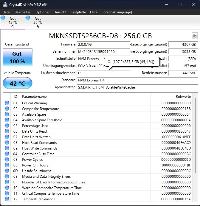Viewport: 200px width, 206px height.
Task: Click the status icon for Error Information Log Entries
Action: point(7,182)
